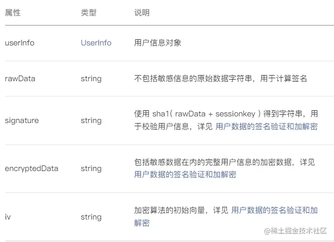Click the 稀土掘金 watermark logo icon

[266, 230]
